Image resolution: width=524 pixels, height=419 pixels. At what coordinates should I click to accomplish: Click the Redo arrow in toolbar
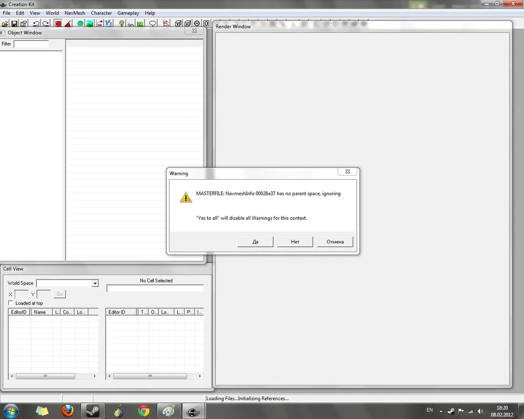click(x=46, y=24)
